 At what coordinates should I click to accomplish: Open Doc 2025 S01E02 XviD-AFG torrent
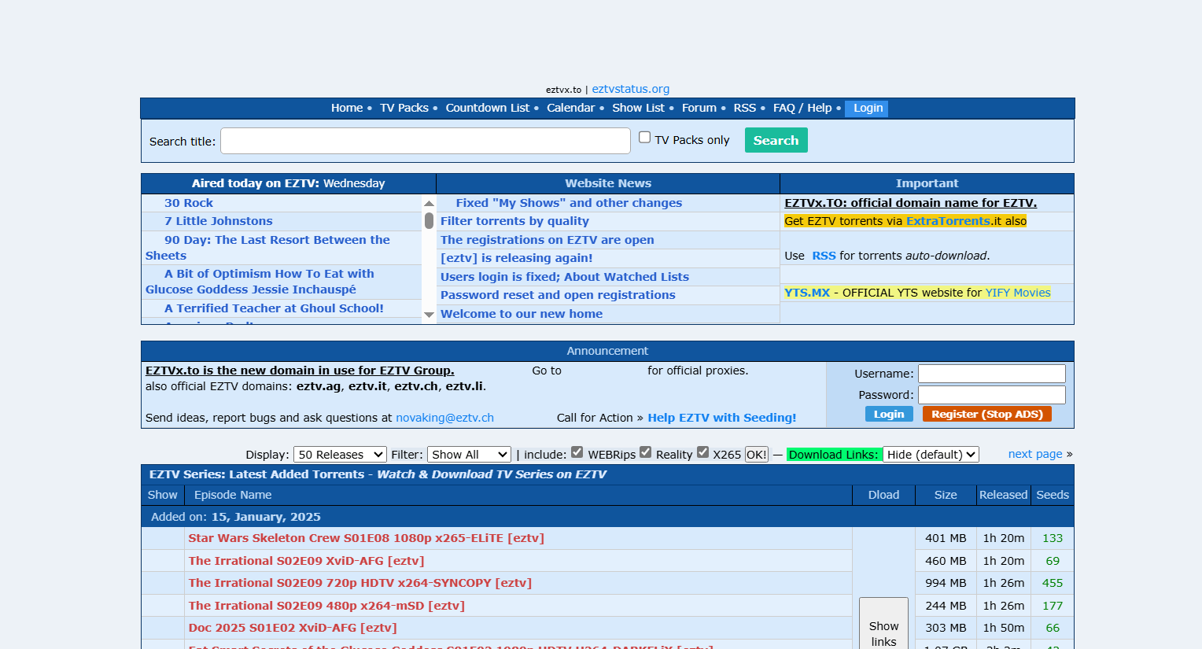click(293, 628)
